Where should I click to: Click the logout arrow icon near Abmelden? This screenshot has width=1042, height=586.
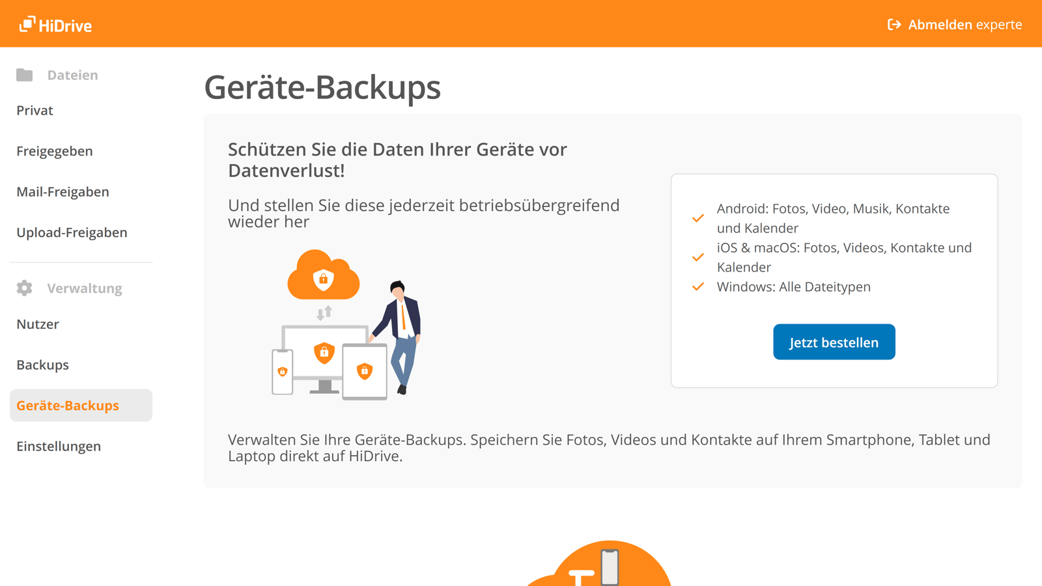click(894, 25)
